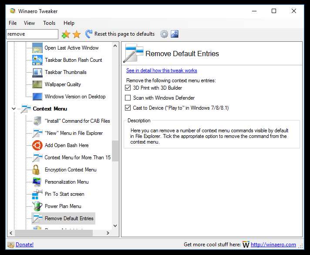310x255 pixels.
Task: Click New Menu in File Explorer icon
Action: pyautogui.click(x=37, y=133)
